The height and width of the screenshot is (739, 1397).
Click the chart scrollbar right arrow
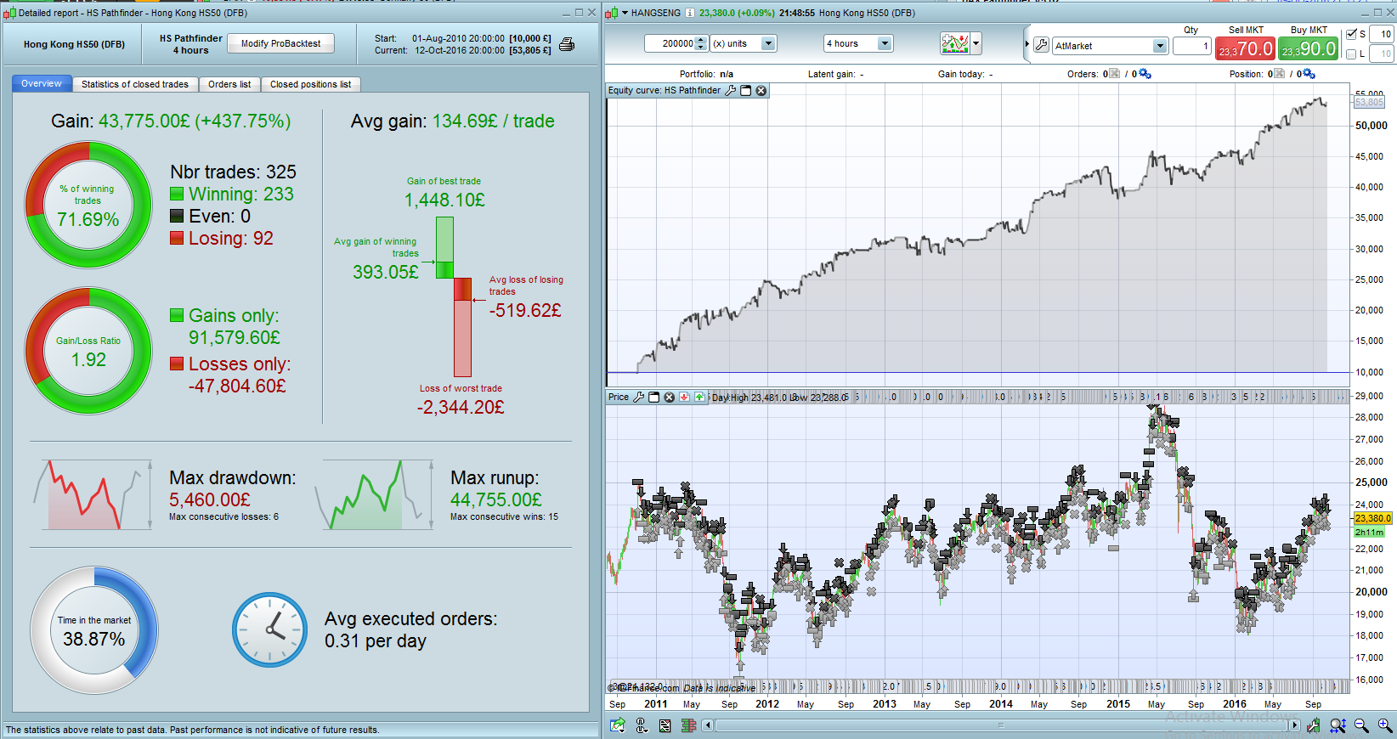1295,725
